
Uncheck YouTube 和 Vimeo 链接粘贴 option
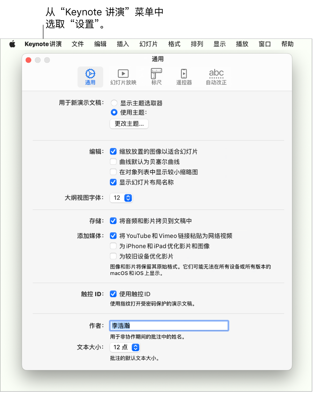[x=113, y=236]
